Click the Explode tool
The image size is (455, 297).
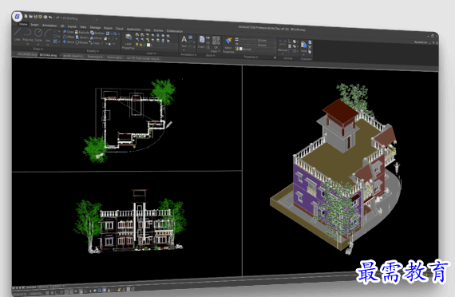coord(82,32)
